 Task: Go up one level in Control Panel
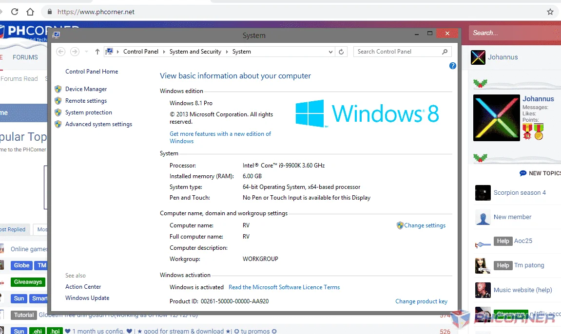tap(97, 52)
